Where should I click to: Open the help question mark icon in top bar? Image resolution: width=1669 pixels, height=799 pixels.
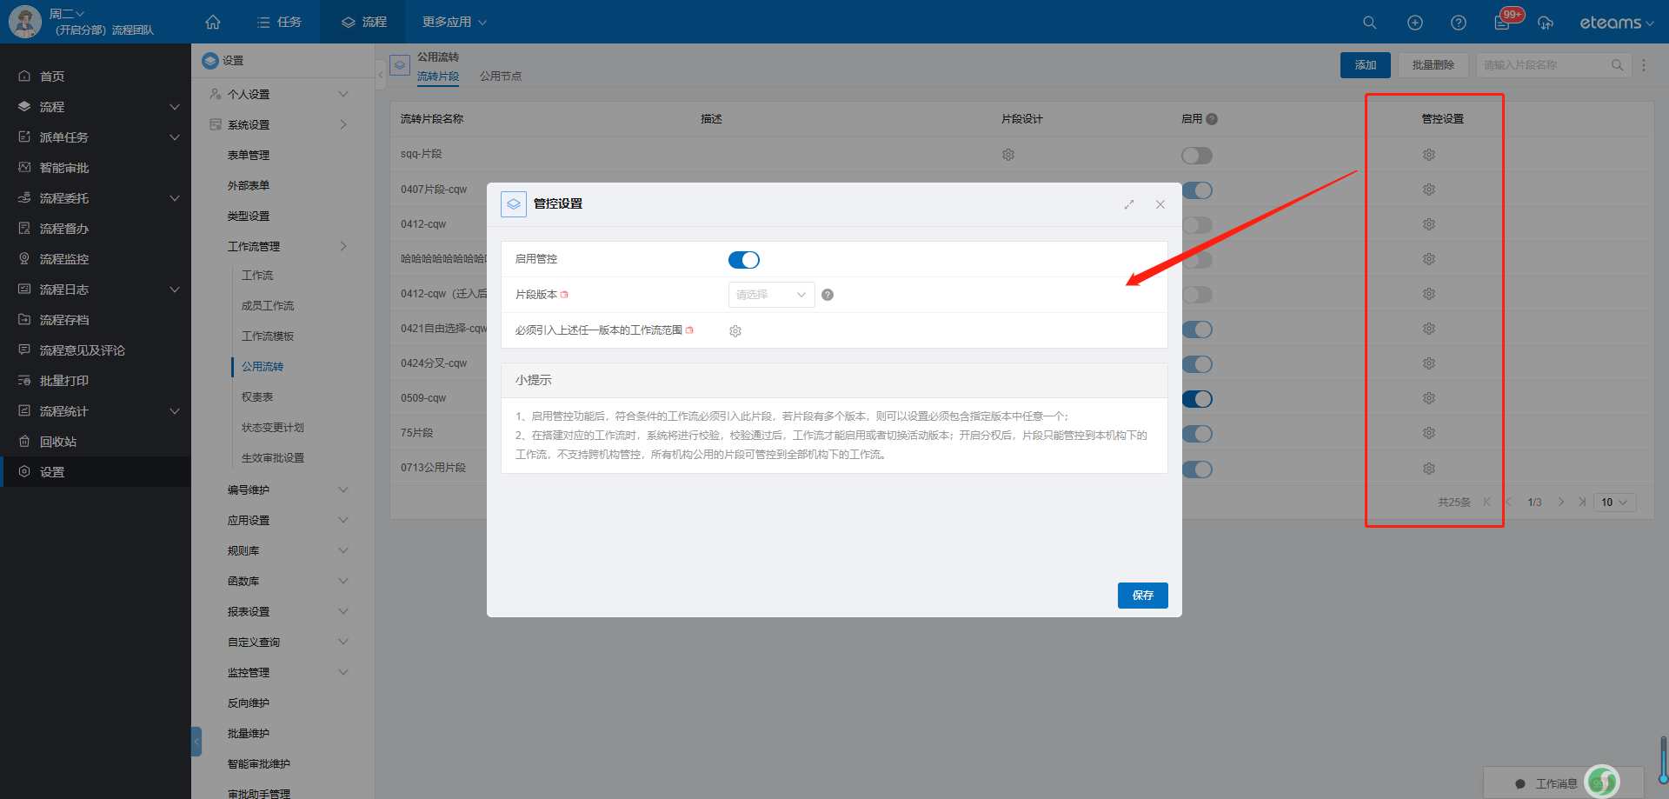pos(1459,23)
